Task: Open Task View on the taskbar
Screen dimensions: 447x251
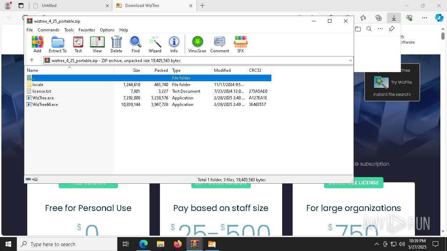Action: (x=126, y=244)
